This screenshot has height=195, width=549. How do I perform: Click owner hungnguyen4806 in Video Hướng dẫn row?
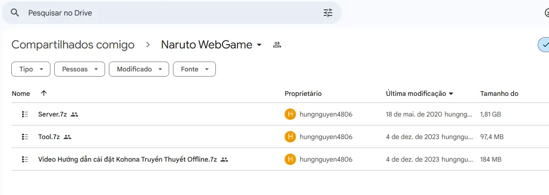[x=326, y=159]
